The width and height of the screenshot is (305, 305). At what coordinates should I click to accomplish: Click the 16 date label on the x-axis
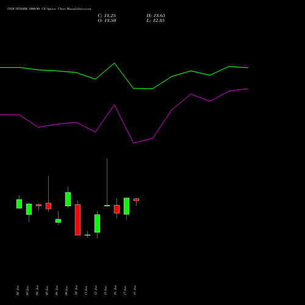pos(115,290)
